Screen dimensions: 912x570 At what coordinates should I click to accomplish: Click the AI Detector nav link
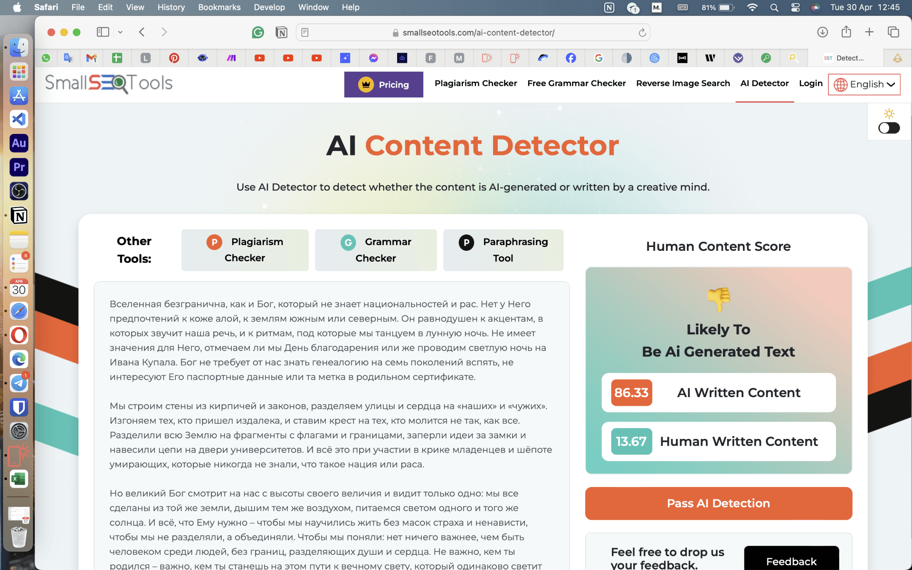[764, 83]
